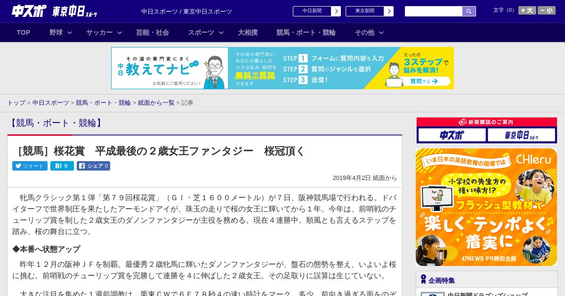The height and width of the screenshot is (296, 565).
Task: Click the search magnifier button
Action: coord(469,11)
